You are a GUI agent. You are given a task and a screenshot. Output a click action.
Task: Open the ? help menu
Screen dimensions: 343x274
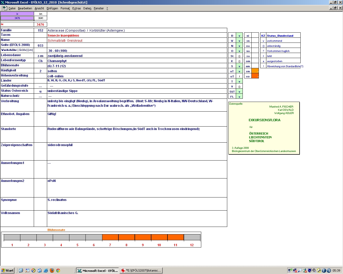click(107, 8)
